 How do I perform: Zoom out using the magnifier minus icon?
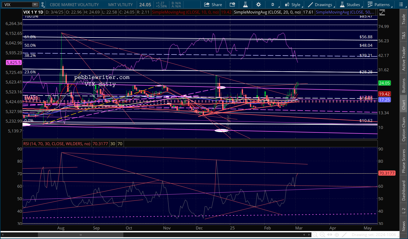(315, 234)
